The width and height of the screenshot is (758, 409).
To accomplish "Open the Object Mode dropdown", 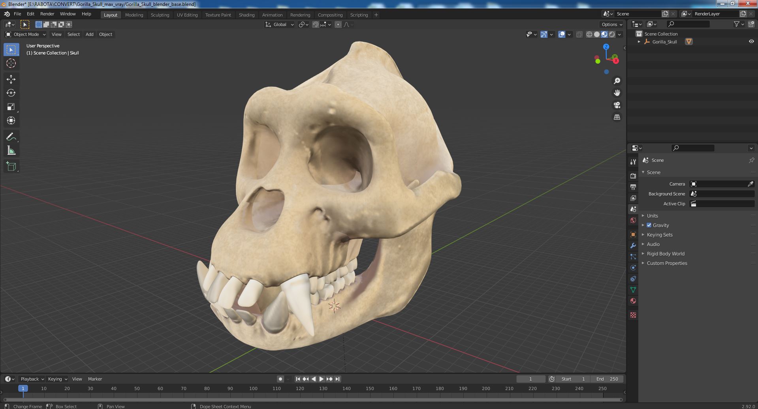I will 26,34.
